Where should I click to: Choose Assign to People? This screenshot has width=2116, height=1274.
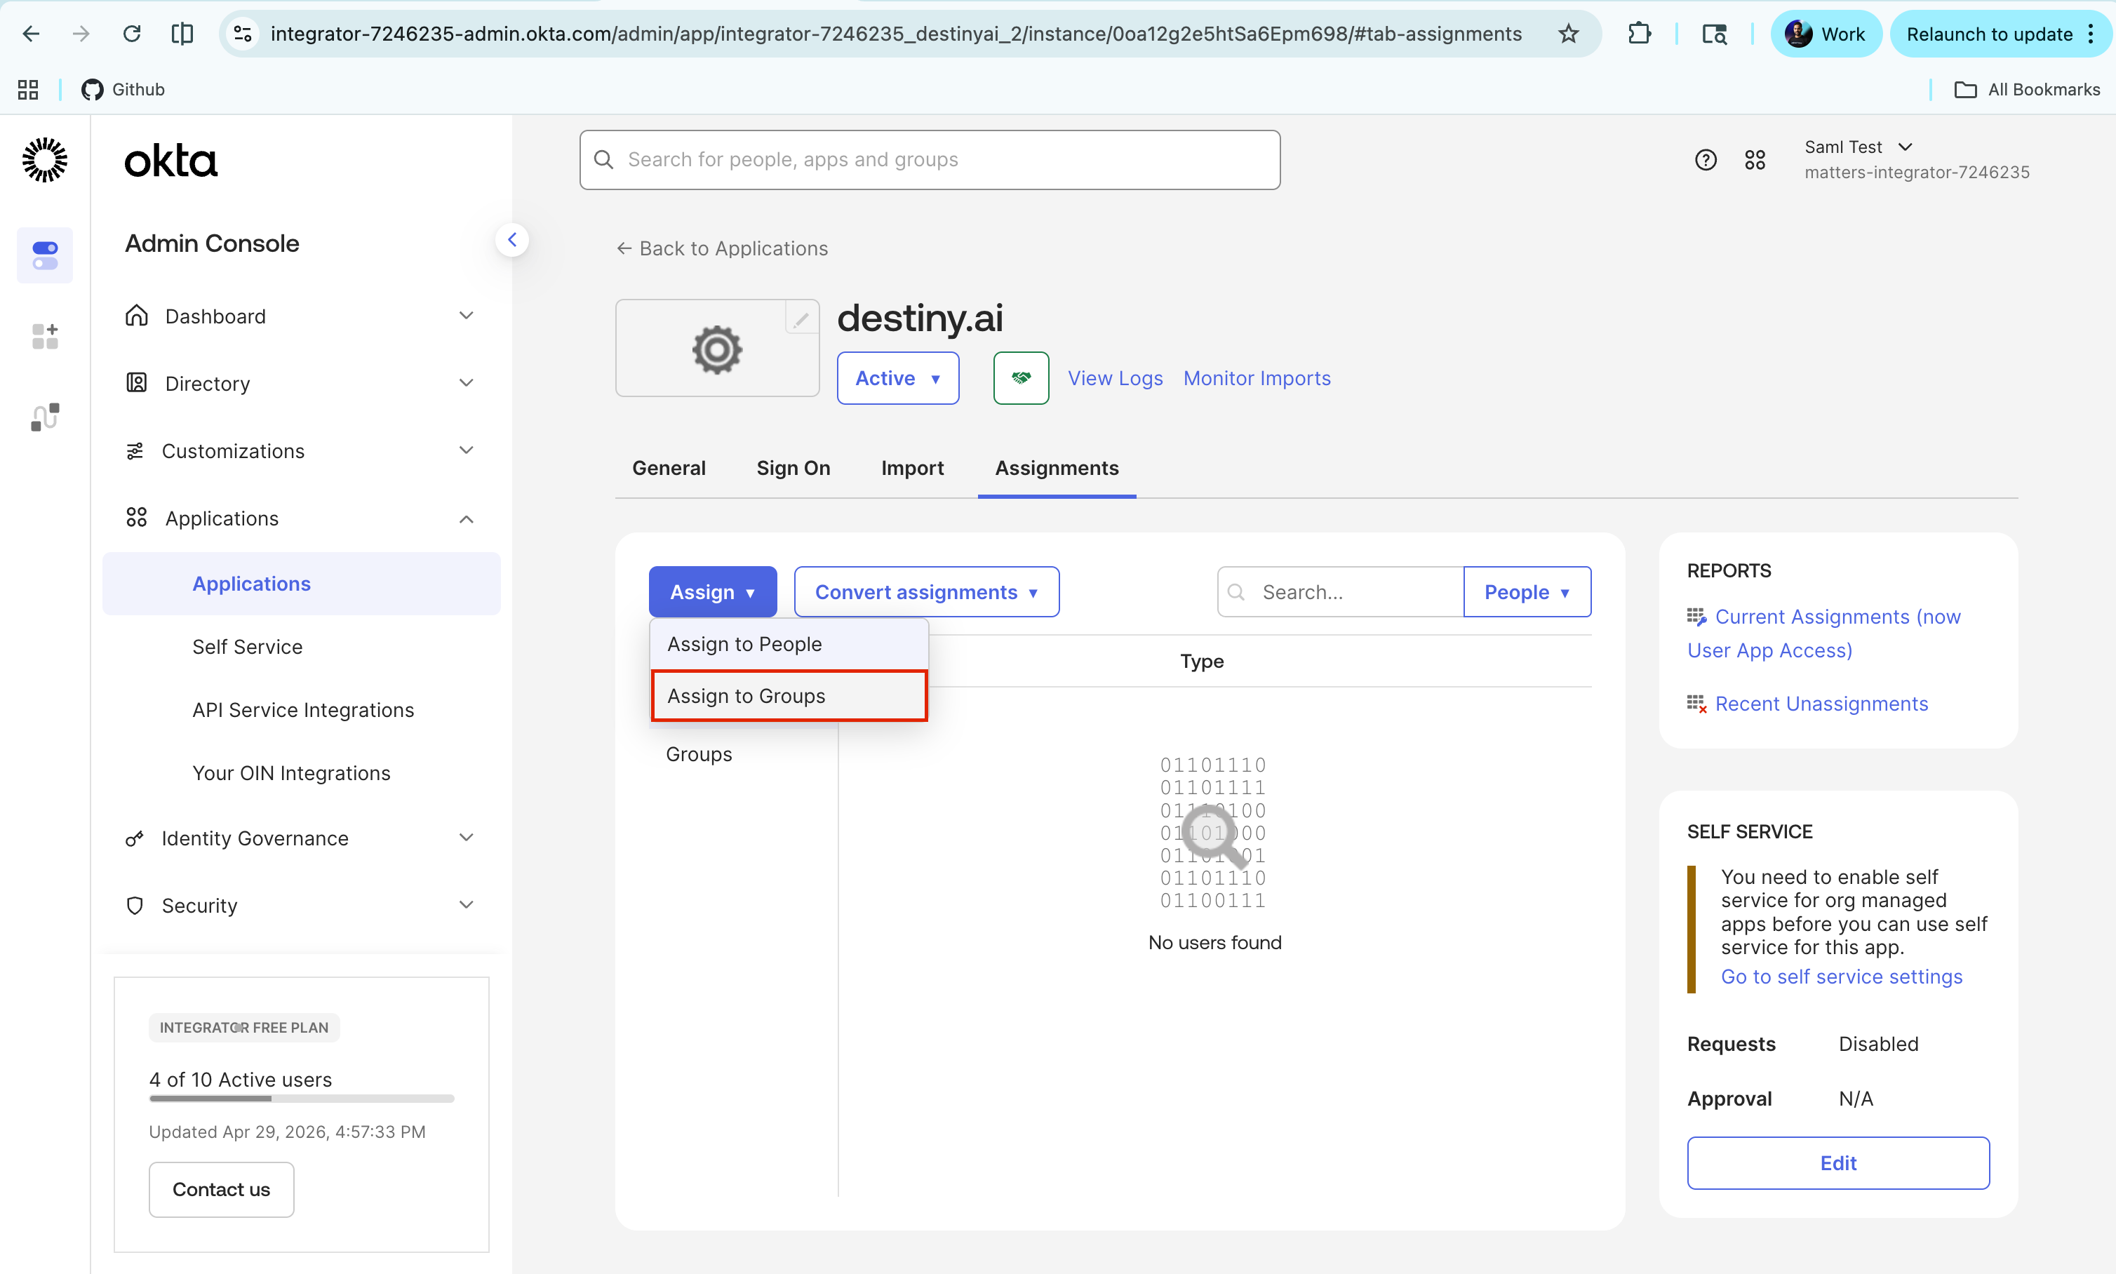coord(789,644)
